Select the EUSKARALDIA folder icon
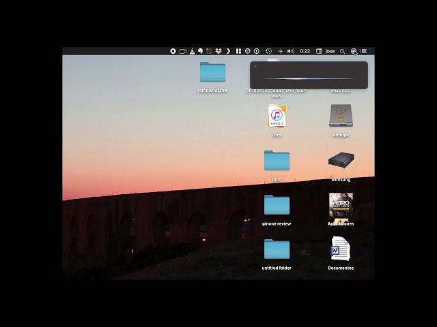 pos(212,72)
